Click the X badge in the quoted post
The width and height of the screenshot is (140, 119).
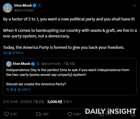[x=38, y=64]
